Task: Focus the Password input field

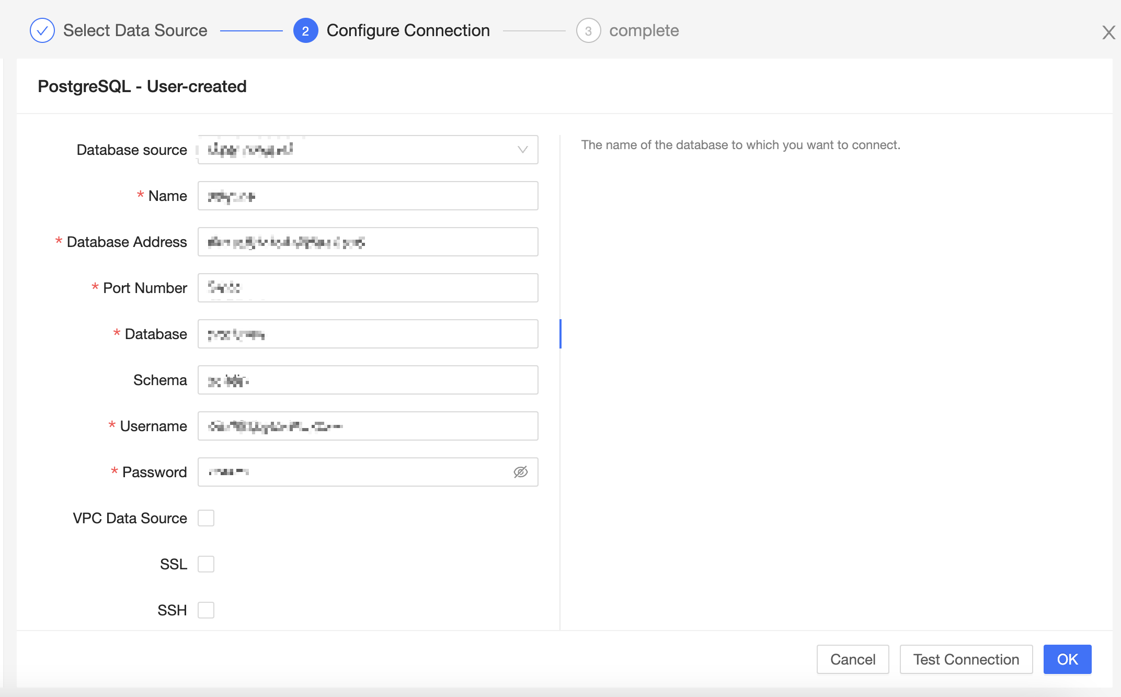Action: coord(368,472)
